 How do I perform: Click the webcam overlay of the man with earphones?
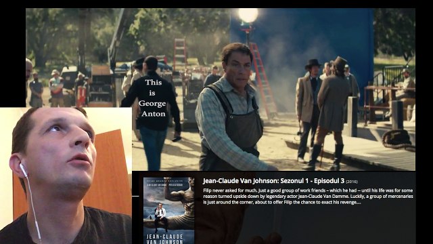66,176
